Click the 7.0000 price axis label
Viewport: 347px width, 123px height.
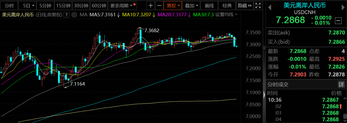[x=253, y=116]
